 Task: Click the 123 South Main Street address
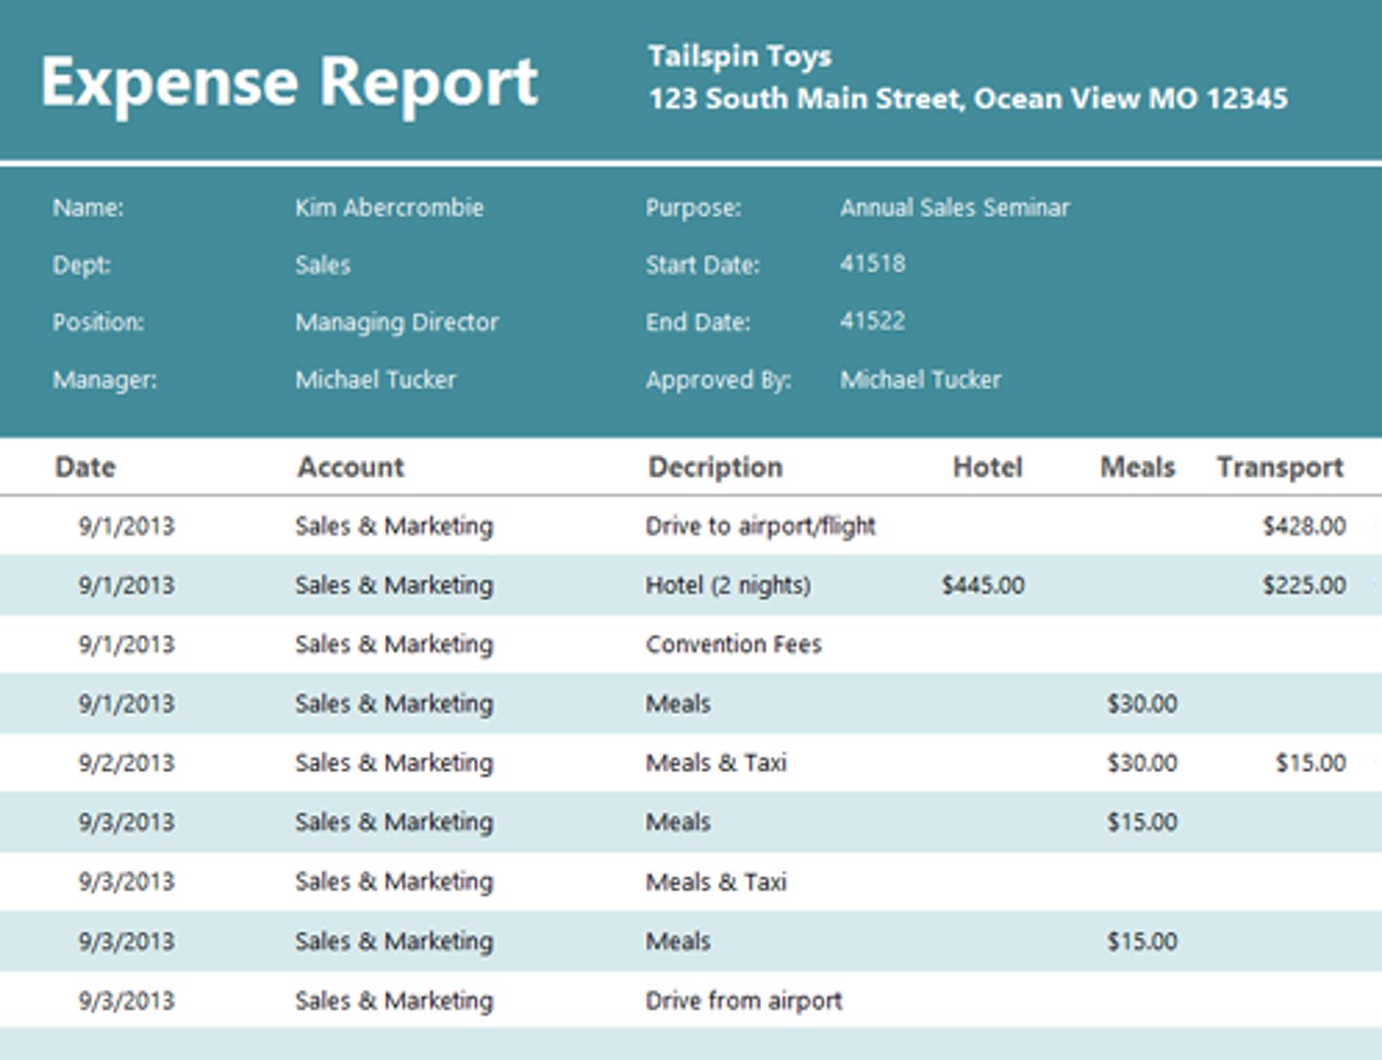tap(967, 99)
